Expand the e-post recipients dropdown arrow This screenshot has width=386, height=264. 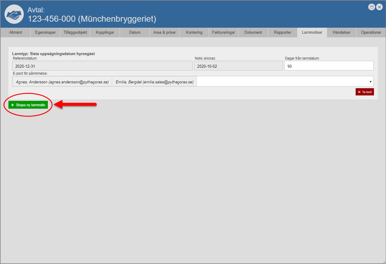(x=370, y=82)
